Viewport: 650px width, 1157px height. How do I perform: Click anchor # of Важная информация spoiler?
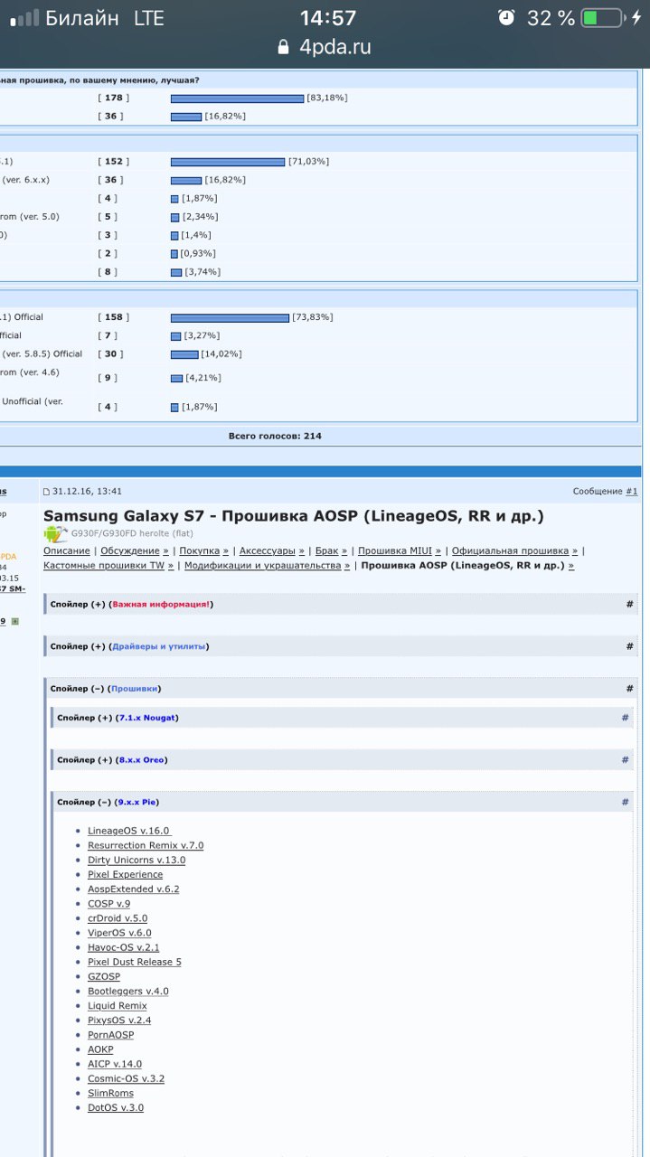(x=629, y=604)
